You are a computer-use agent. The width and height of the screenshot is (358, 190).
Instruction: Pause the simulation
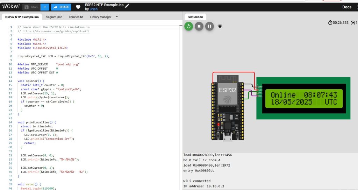point(209,26)
